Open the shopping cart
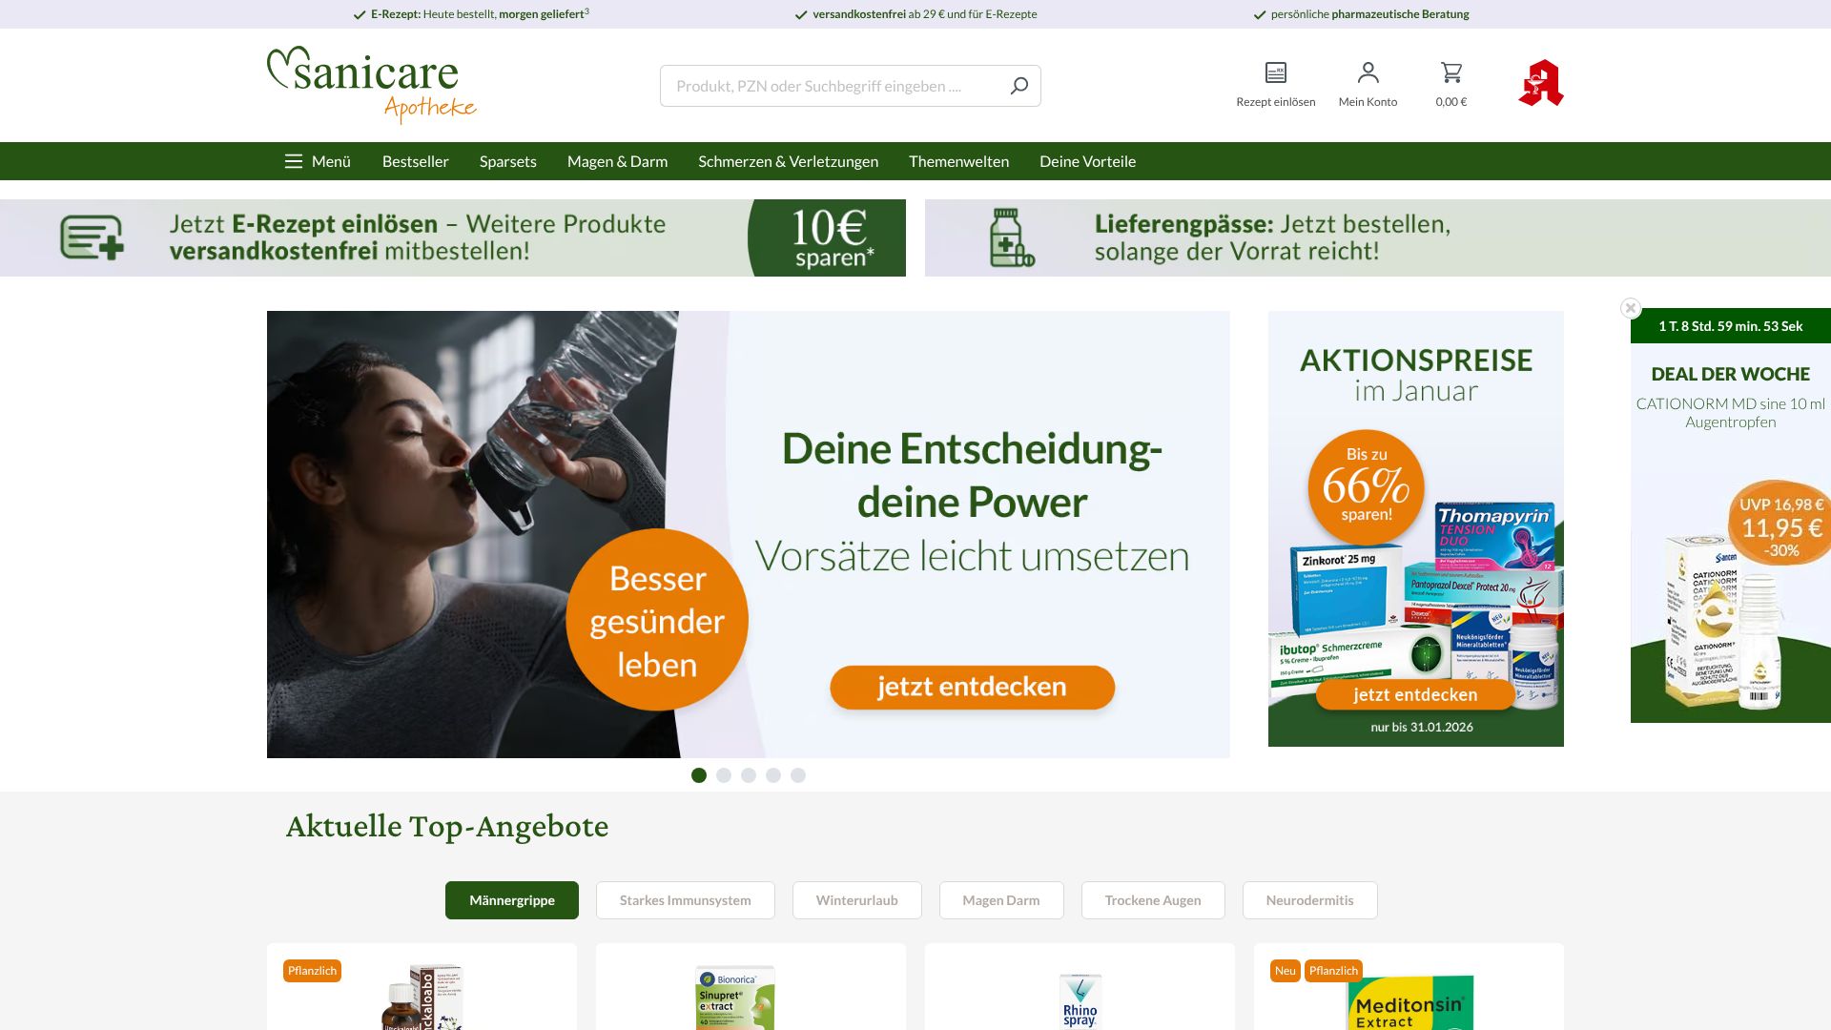Viewport: 1831px width, 1030px height. point(1450,71)
